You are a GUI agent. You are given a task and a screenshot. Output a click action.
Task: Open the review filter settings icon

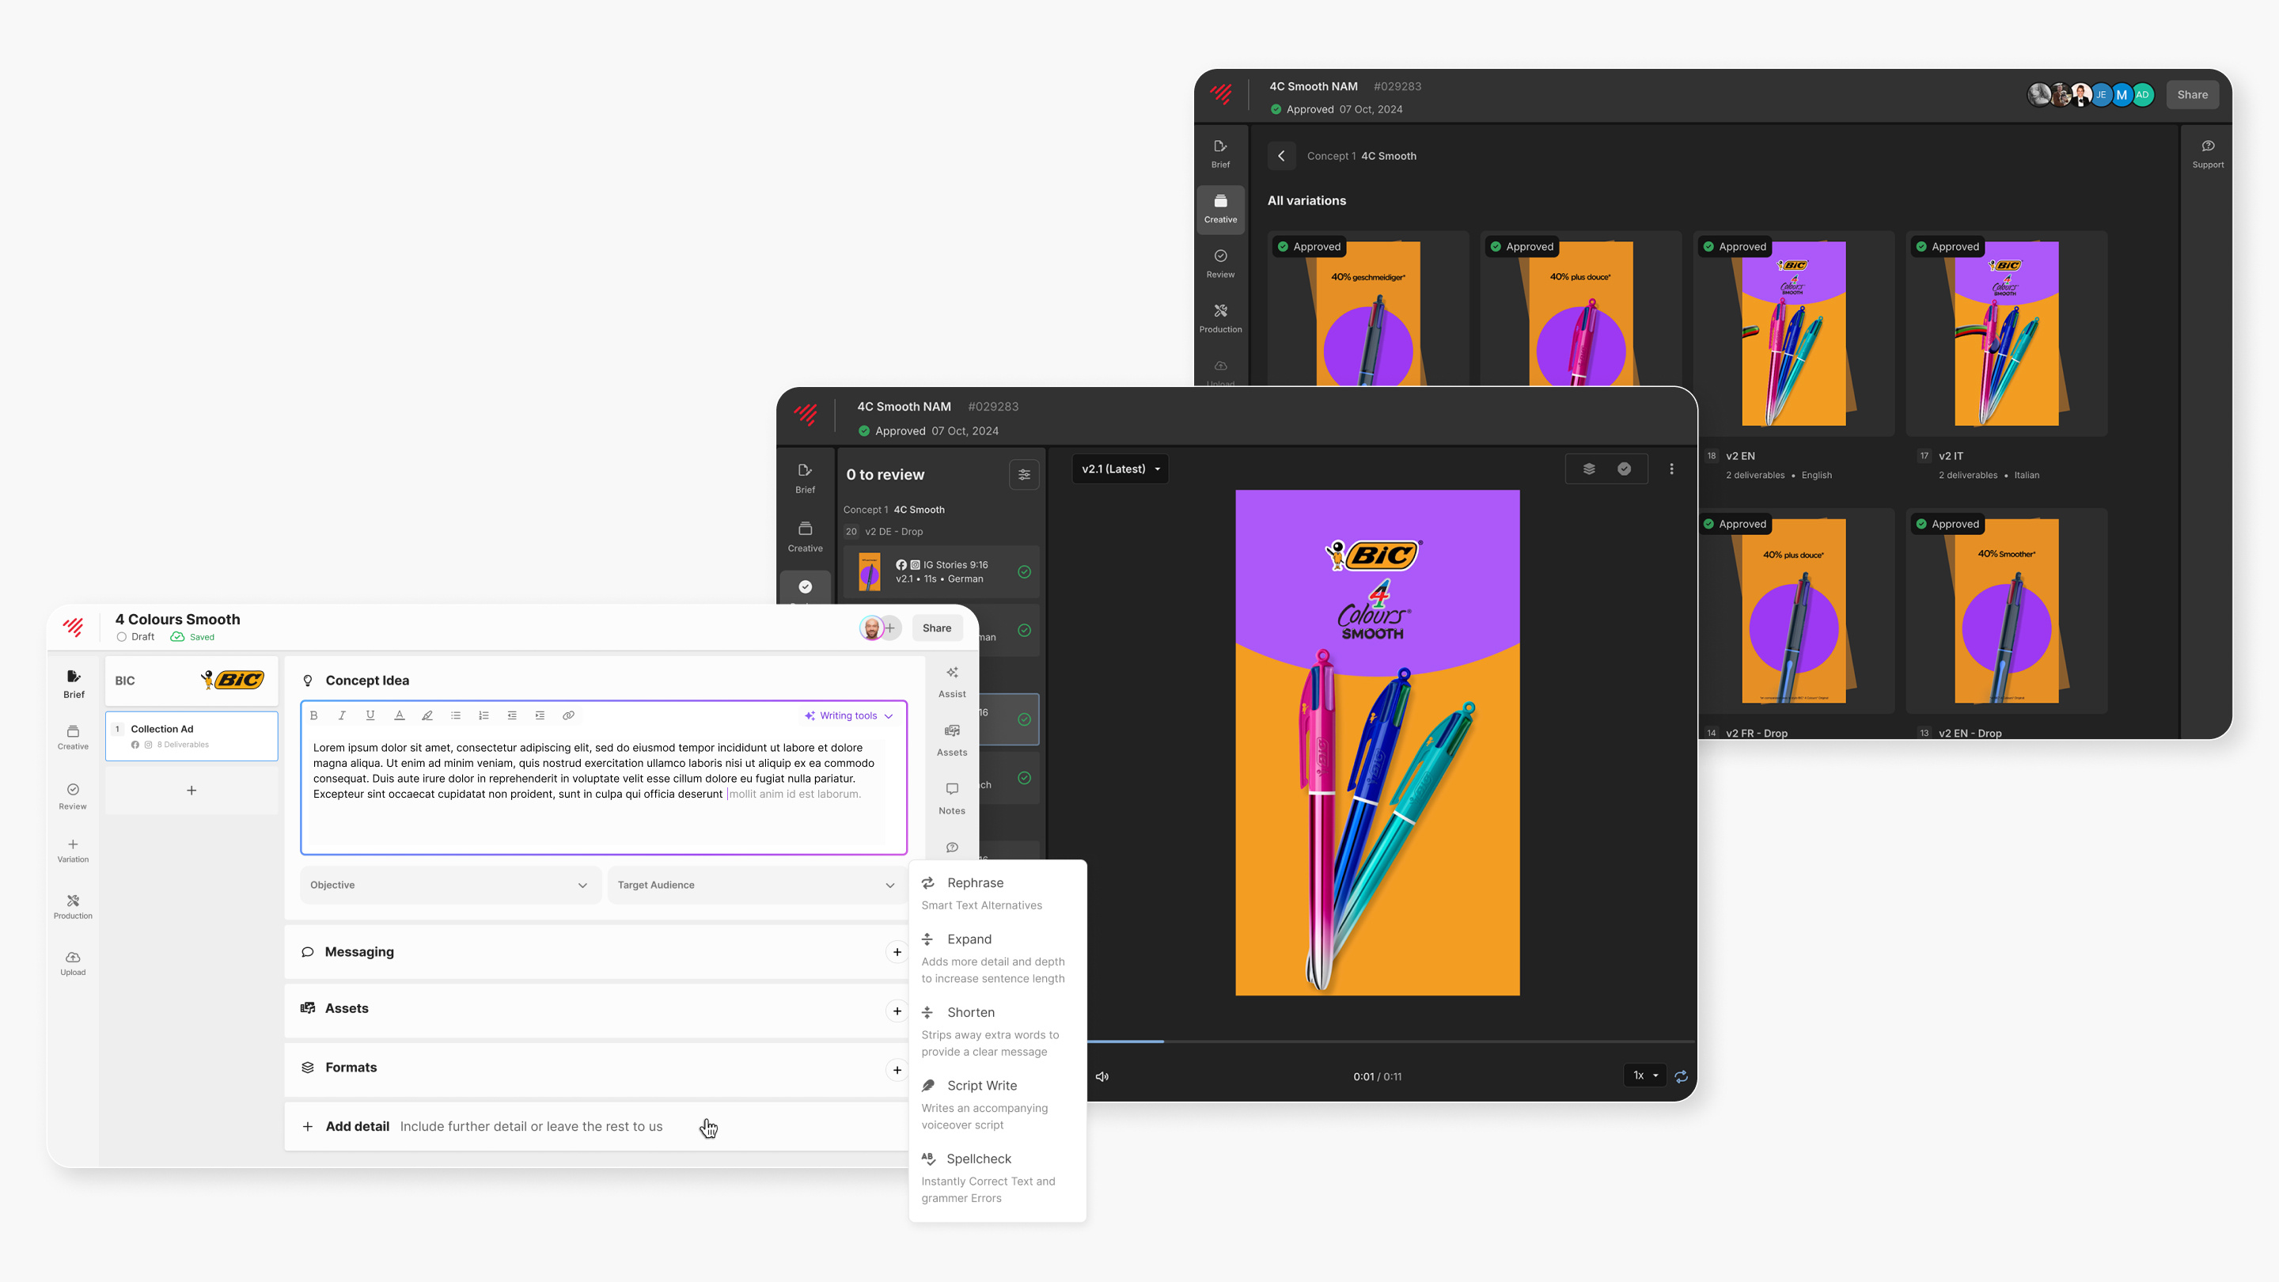tap(1024, 475)
